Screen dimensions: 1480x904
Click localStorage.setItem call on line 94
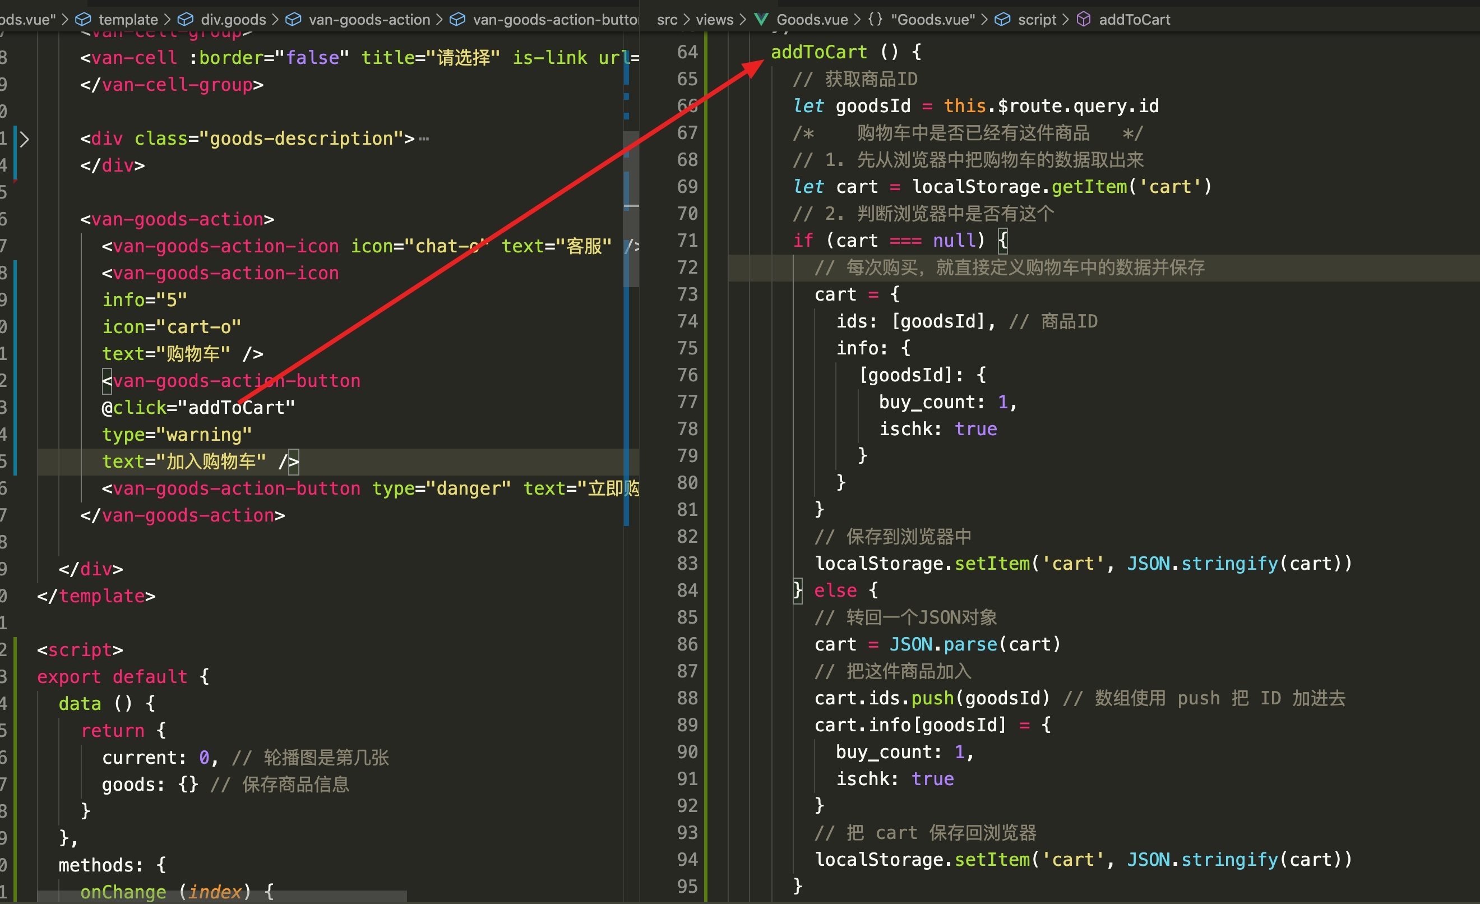click(x=1083, y=860)
